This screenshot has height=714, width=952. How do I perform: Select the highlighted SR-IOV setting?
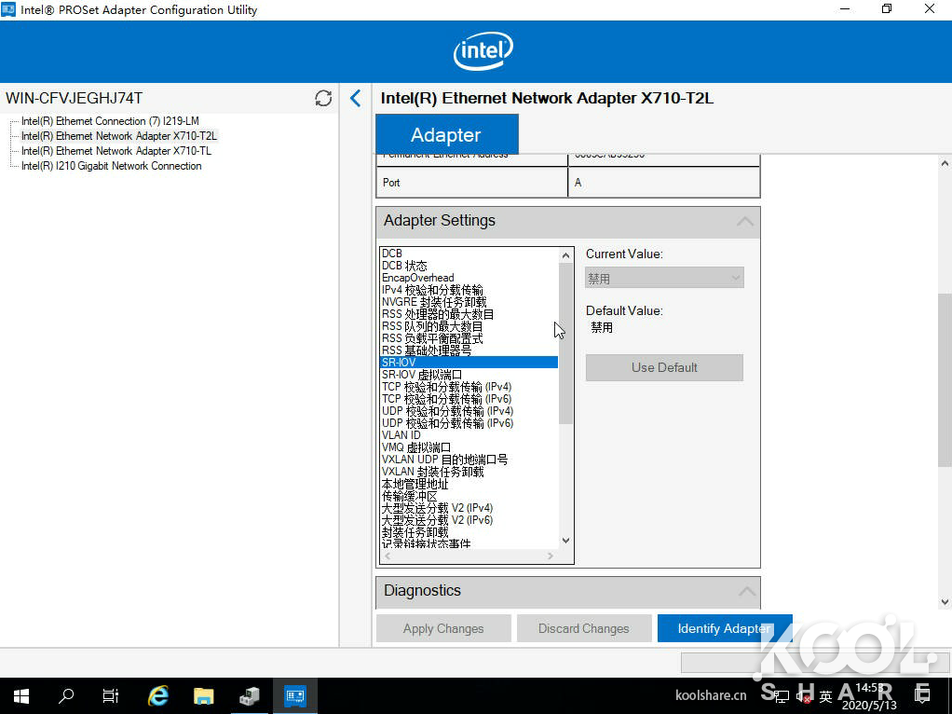(469, 363)
